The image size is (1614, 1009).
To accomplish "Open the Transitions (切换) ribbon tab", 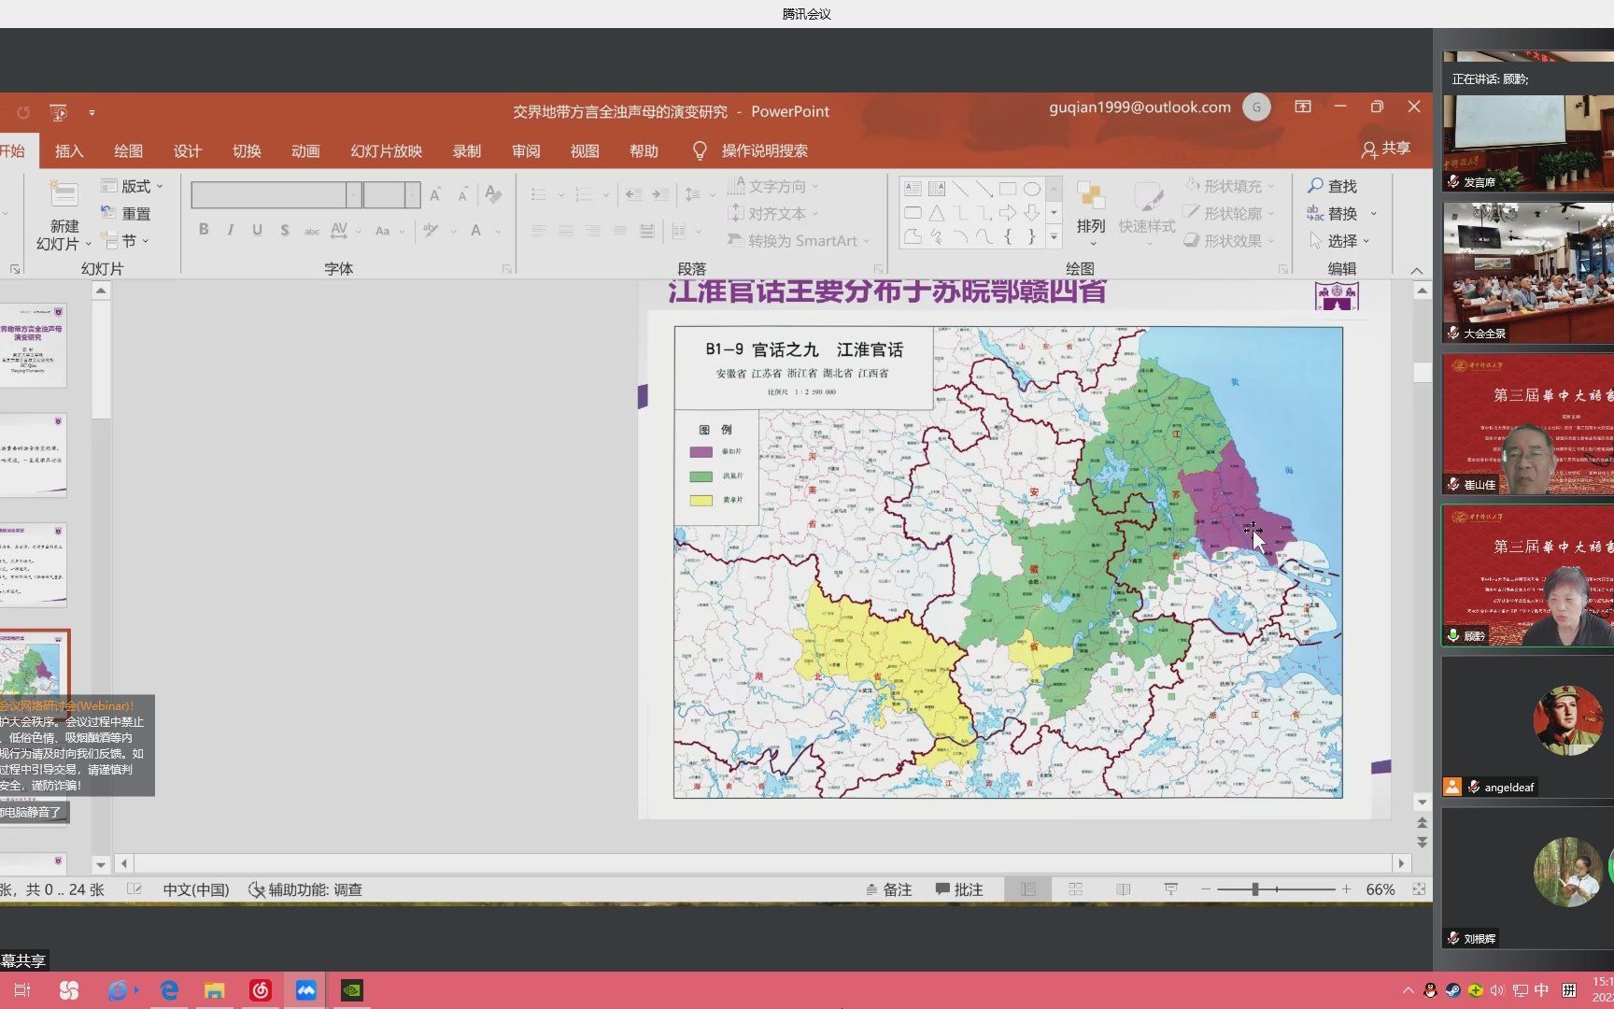I will [x=247, y=150].
